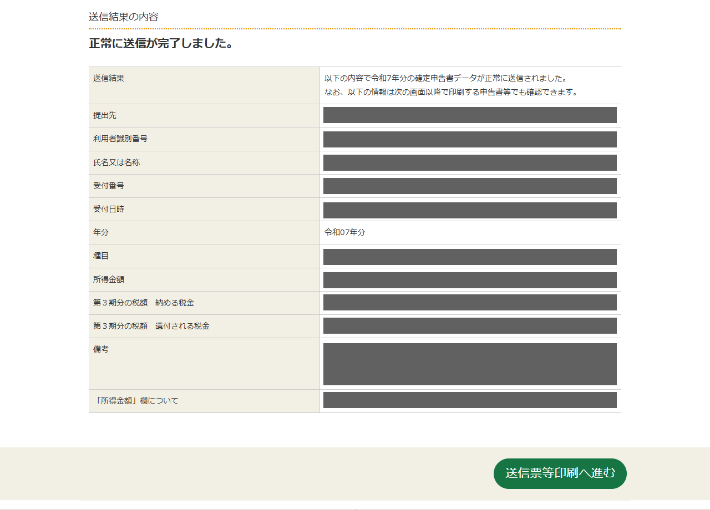Select the 利用者識別番号 label

point(120,139)
